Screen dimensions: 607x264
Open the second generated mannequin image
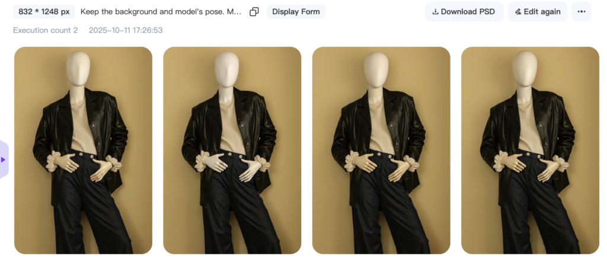pyautogui.click(x=232, y=151)
